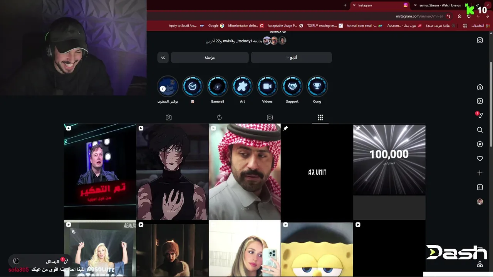
Task: Switch to the Instagram browser tab
Action: click(380, 5)
